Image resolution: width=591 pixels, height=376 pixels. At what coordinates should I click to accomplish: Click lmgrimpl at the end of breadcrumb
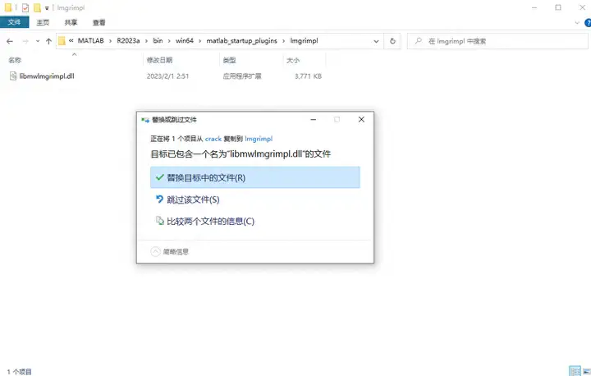click(x=304, y=41)
